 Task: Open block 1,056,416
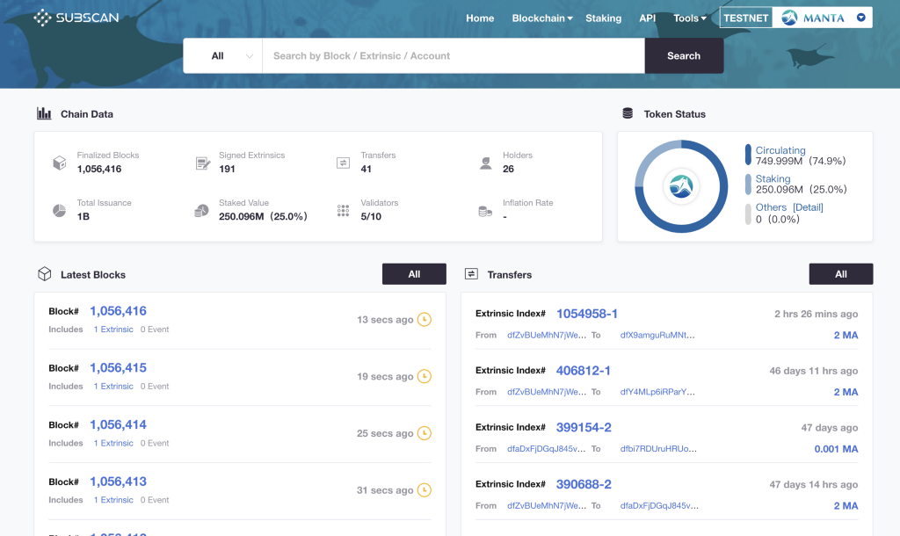[119, 310]
